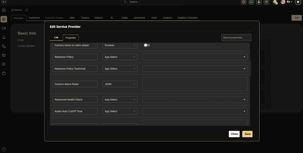Open the Devices tab

[85, 17]
